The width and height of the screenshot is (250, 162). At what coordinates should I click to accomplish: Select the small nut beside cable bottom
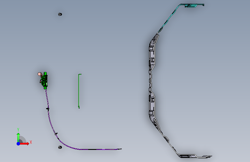[60, 147]
